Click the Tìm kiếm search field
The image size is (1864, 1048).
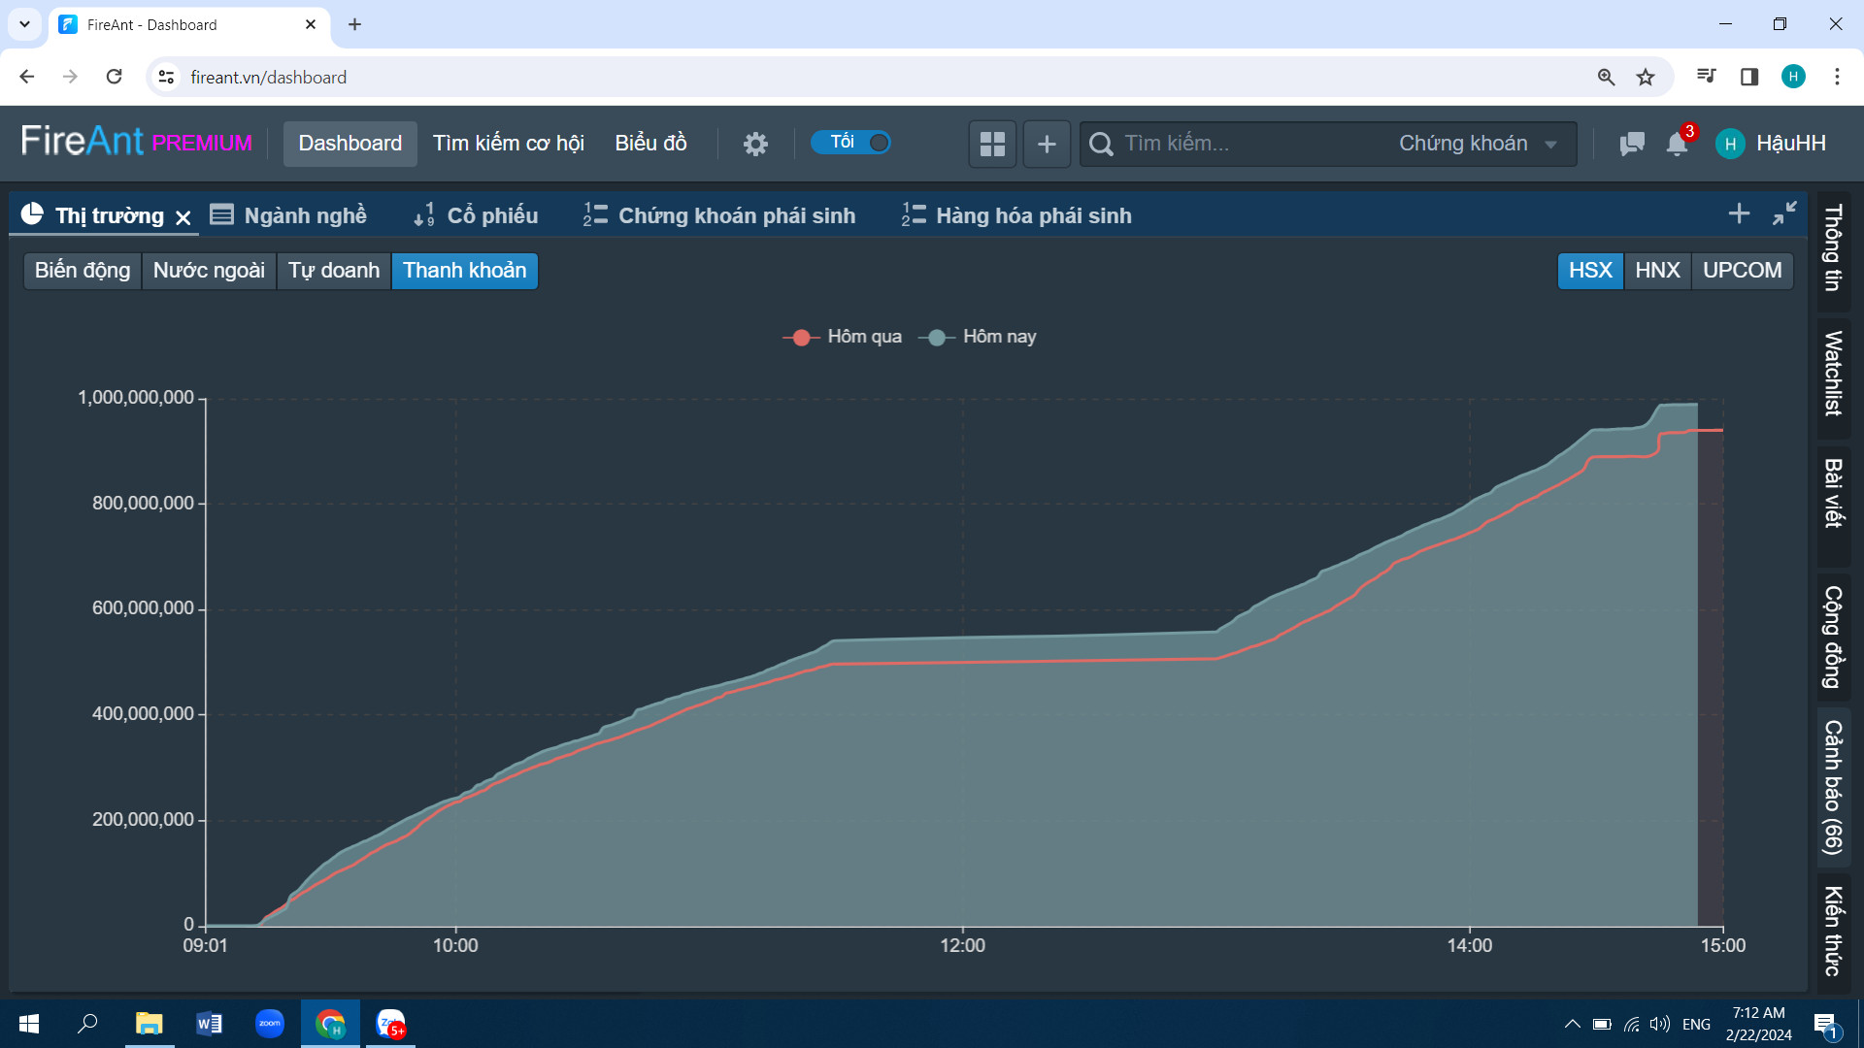click(x=1233, y=144)
